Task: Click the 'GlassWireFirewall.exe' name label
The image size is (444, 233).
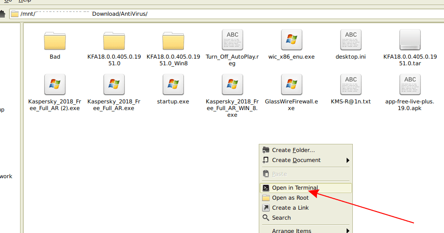Action: coord(291,105)
